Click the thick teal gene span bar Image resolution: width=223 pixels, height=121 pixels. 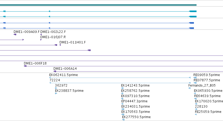click(98, 5)
